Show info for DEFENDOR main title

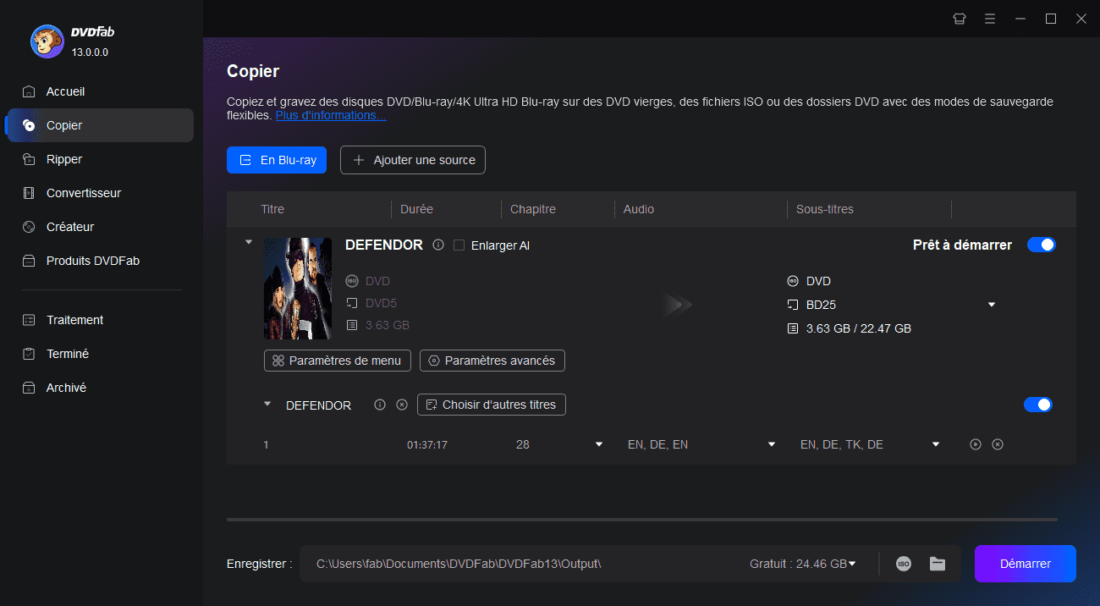(438, 245)
